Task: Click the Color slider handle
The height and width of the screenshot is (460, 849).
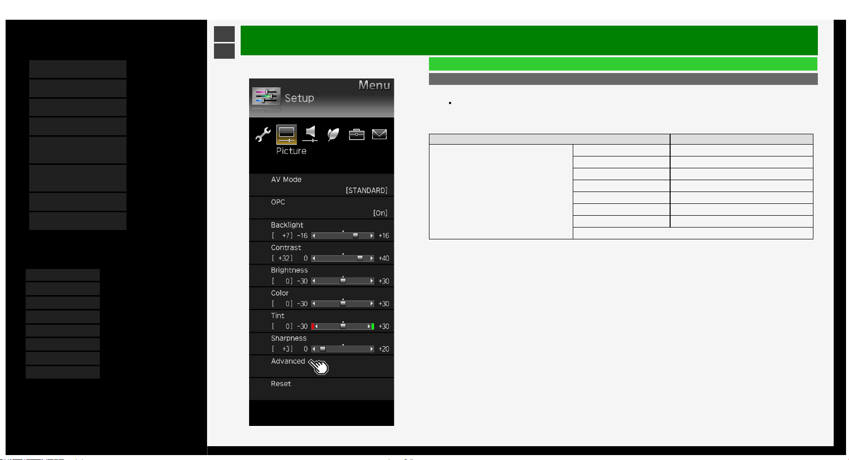Action: (x=343, y=304)
